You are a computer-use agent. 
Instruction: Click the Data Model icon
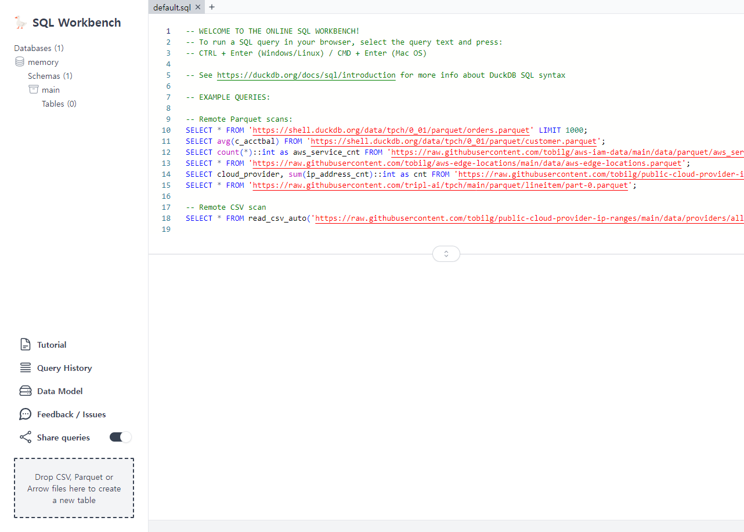(25, 391)
